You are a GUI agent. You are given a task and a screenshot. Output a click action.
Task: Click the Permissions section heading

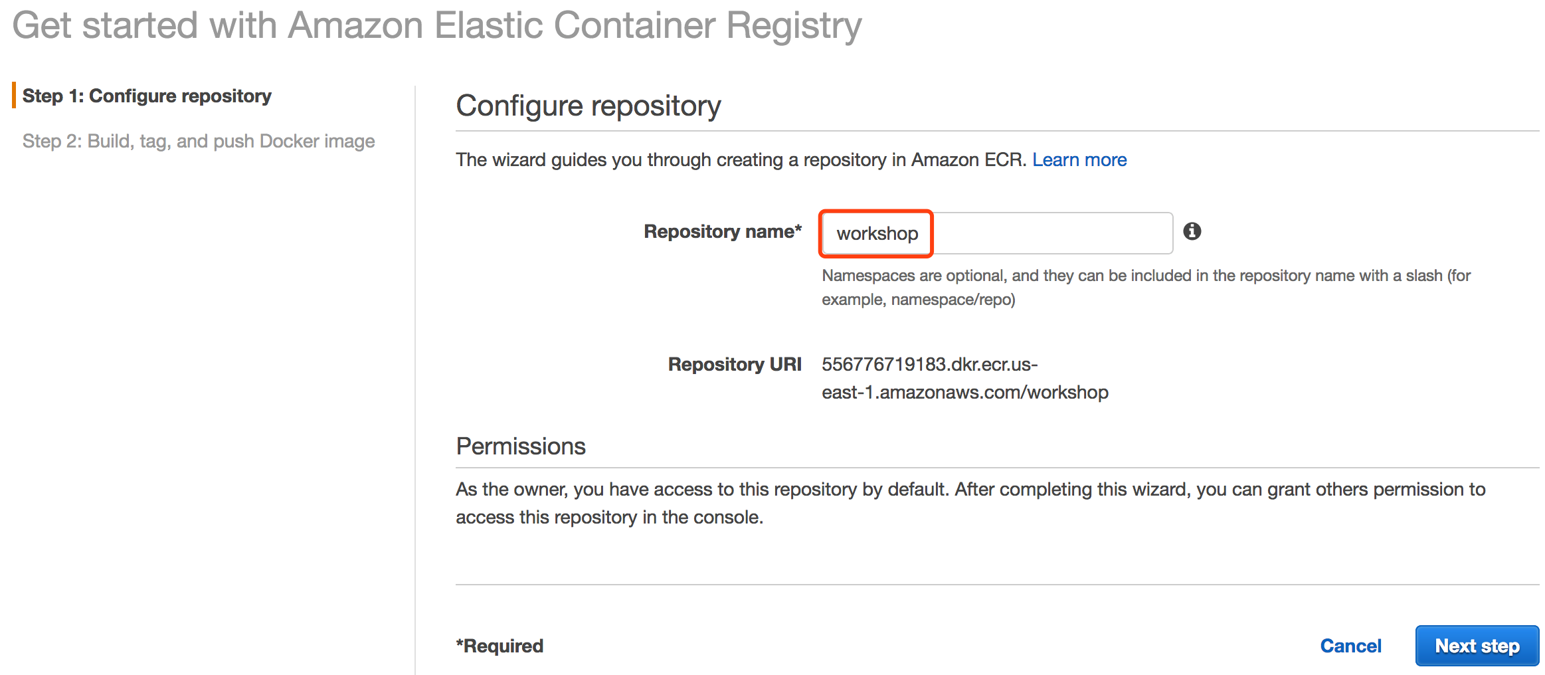[521, 446]
